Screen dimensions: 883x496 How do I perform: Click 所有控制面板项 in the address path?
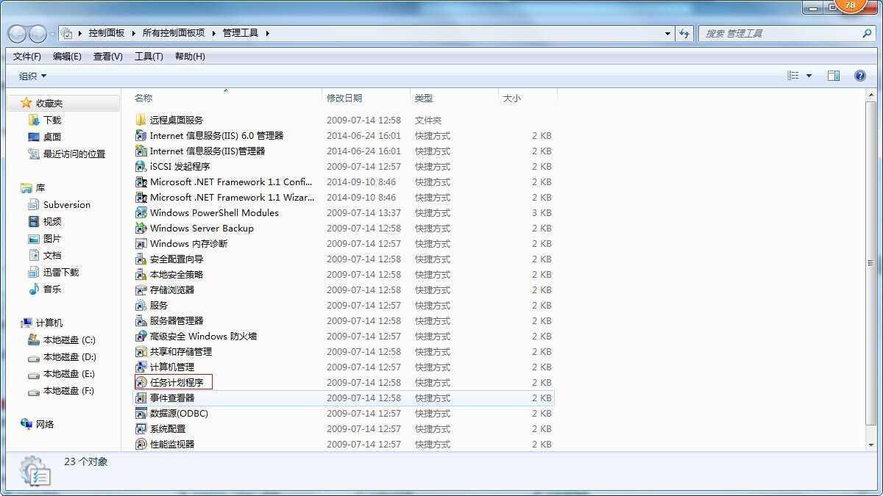click(x=174, y=33)
